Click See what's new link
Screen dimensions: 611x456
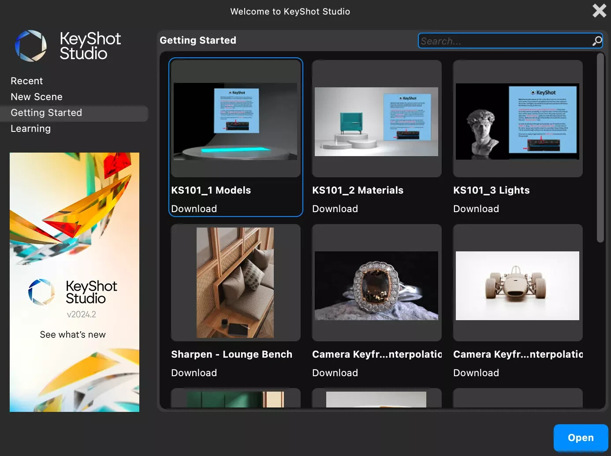coord(73,335)
